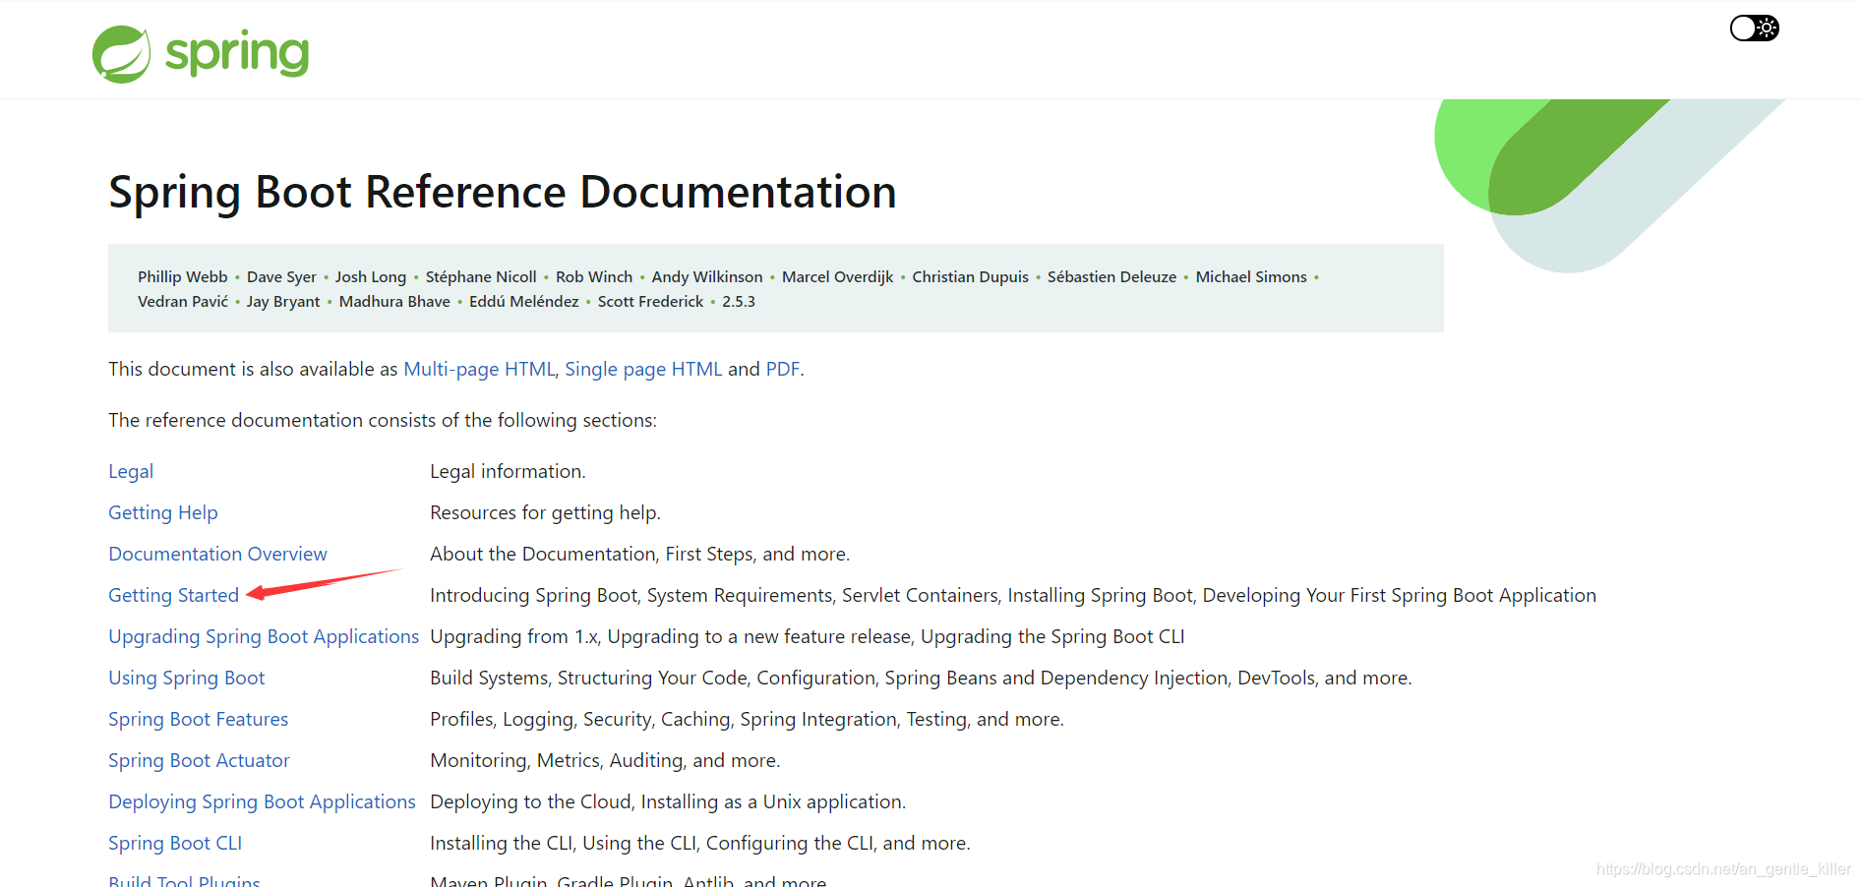The width and height of the screenshot is (1861, 887).
Task: Open the Spring Boot CLI section
Action: tap(175, 843)
